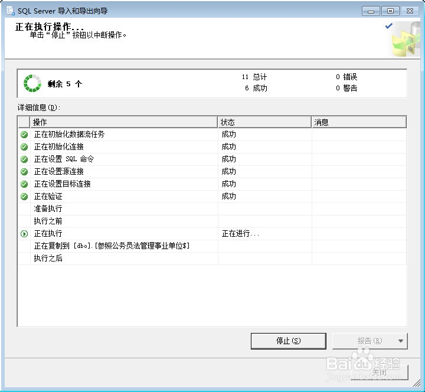Click success icon beside 正在设置 SQL 命令

(24, 159)
